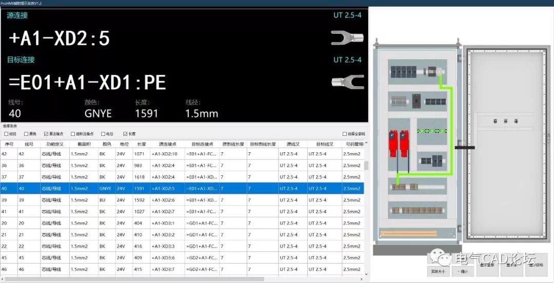The width and height of the screenshot is (554, 283).
Task: Select wire row 39 with color BU
Action: pos(182,200)
